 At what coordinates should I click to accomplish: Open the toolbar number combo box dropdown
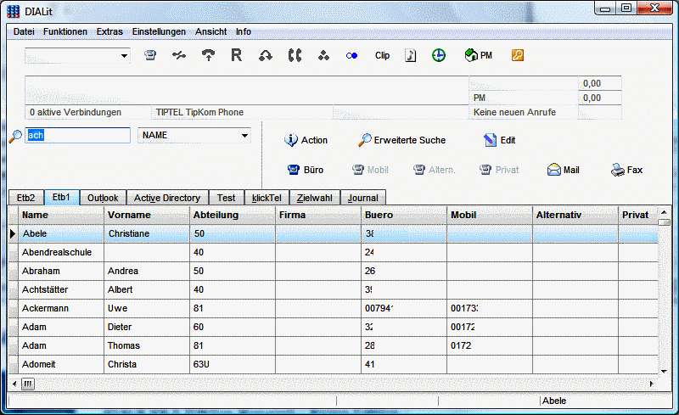coord(124,56)
